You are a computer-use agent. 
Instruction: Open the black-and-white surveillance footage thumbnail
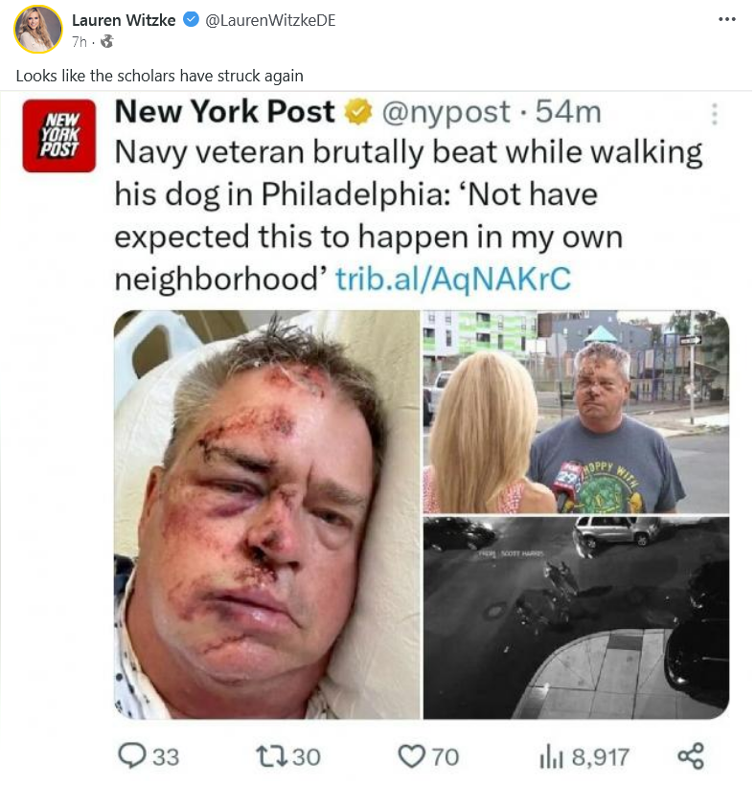576,617
